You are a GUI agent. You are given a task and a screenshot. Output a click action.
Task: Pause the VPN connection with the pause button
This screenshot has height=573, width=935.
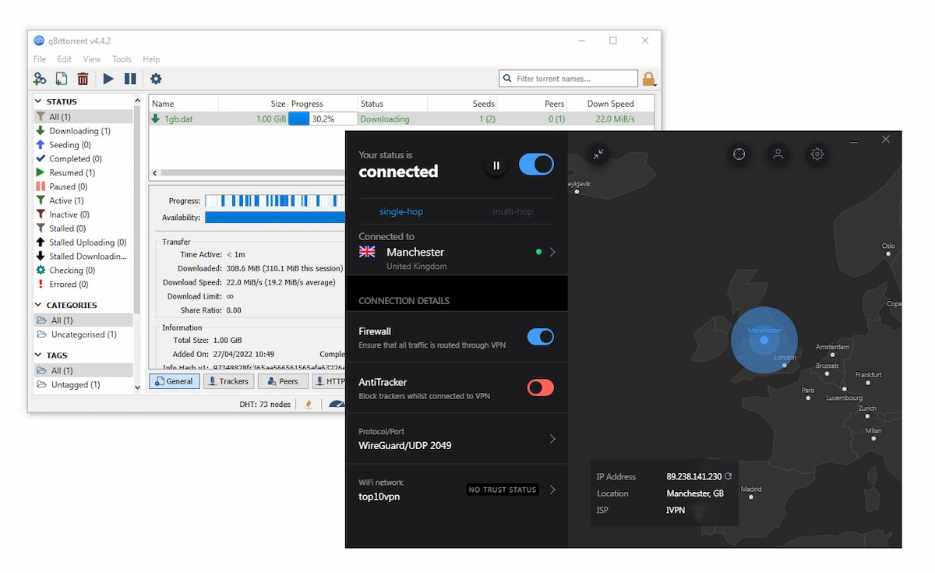point(496,164)
